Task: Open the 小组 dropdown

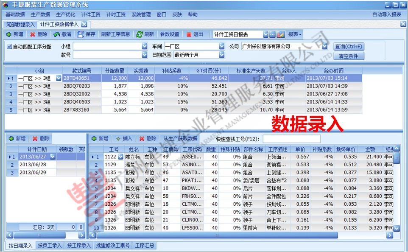Action: [x=145, y=46]
